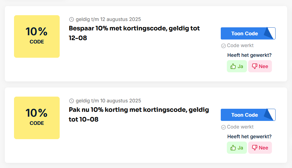Open the 'Pak nu 10% korting' offer title
Screen dimensions: 292x168
(139, 115)
